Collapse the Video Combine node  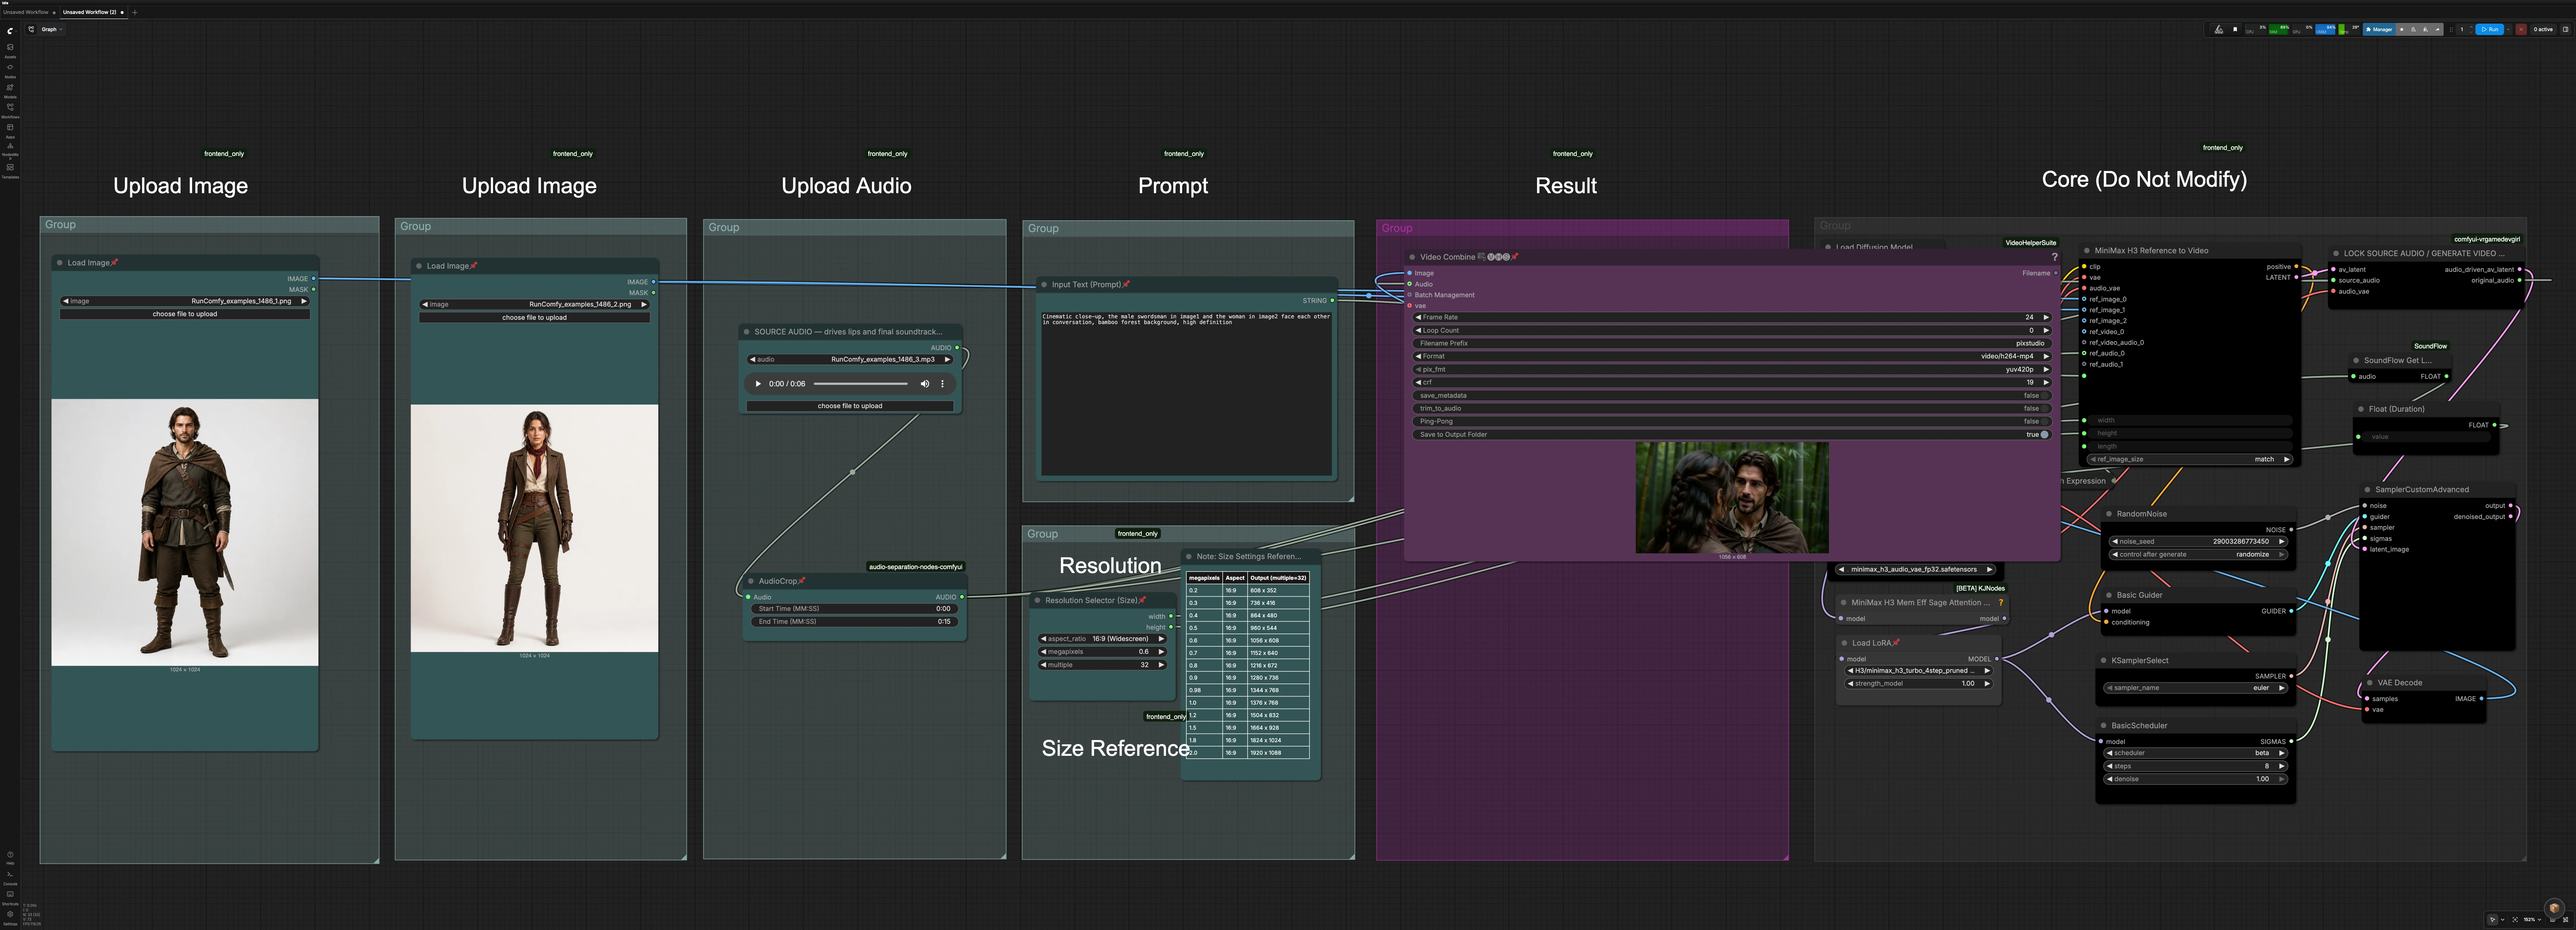tap(1412, 257)
